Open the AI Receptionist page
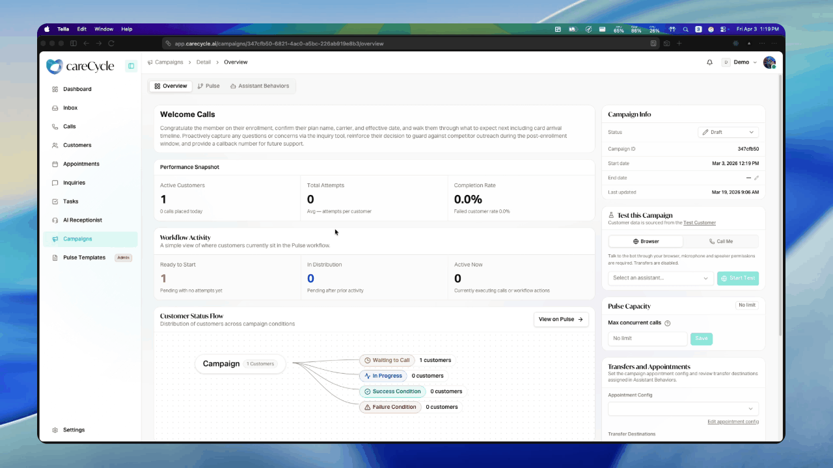 [82, 220]
